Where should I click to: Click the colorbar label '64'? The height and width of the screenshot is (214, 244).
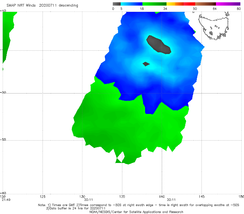[x=215, y=9]
